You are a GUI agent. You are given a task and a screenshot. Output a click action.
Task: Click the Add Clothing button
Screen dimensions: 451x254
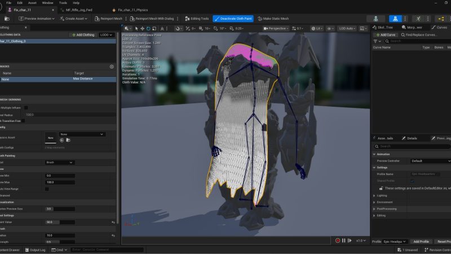(82, 34)
